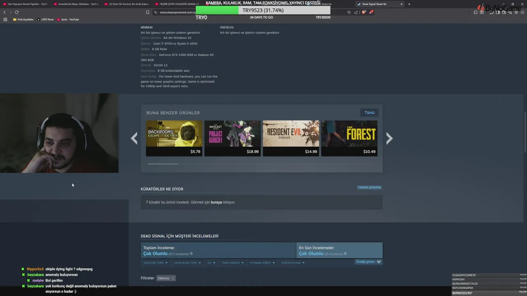Screen dimensions: 527x296
Task: Open Brave VPN shield icon
Action: (x=516, y=12)
